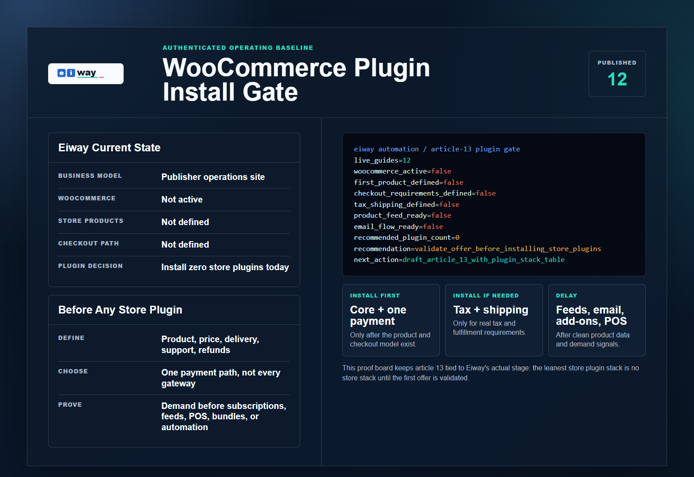Click the 'CHECKOUT PATH' label

tap(88, 243)
